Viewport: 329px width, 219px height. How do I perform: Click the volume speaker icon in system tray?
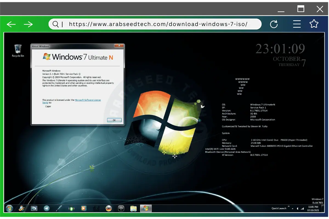click(x=297, y=208)
